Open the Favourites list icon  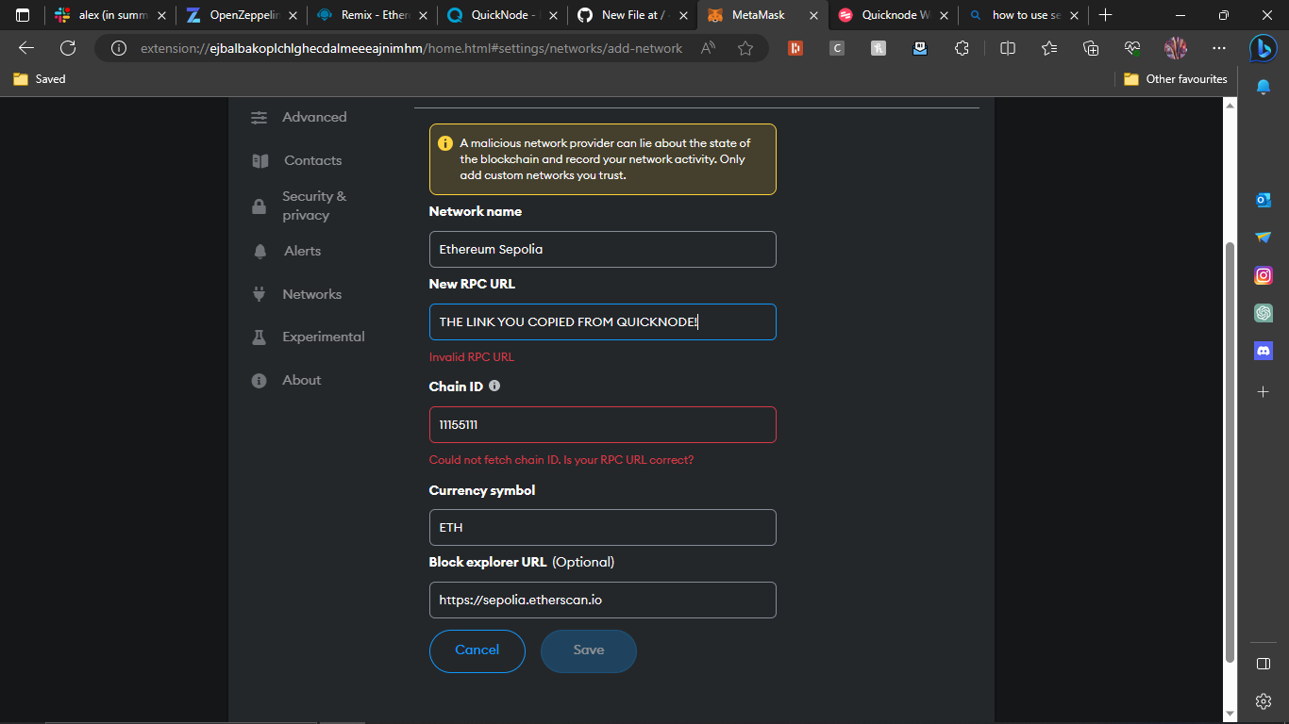click(1049, 48)
